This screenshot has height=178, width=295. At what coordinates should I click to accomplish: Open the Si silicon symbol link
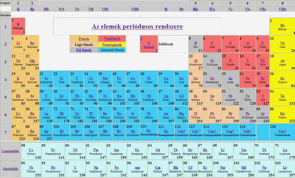212,61
